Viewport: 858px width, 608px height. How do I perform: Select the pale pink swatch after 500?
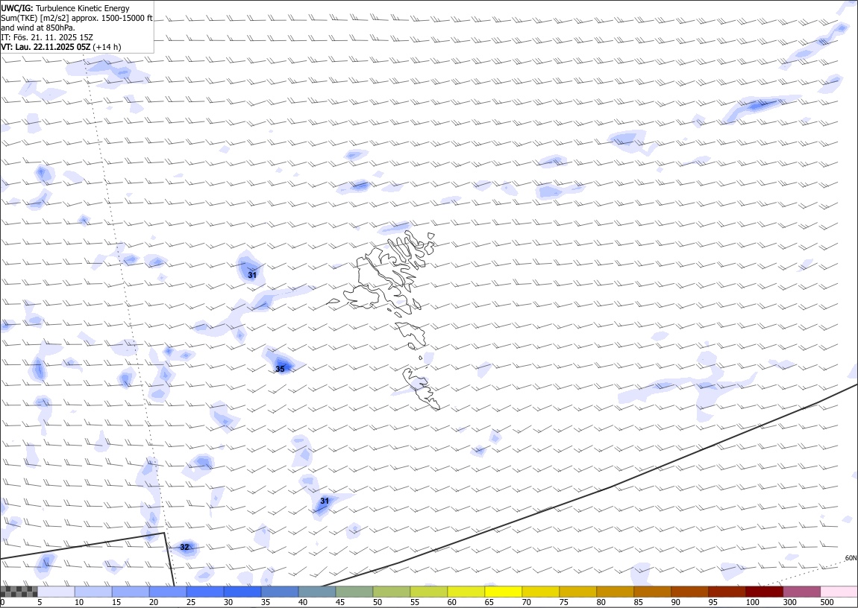coord(839,592)
